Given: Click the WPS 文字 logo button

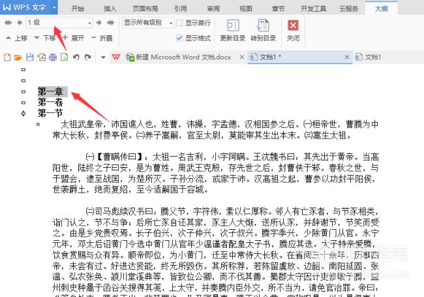Looking at the screenshot, I should coord(25,7).
